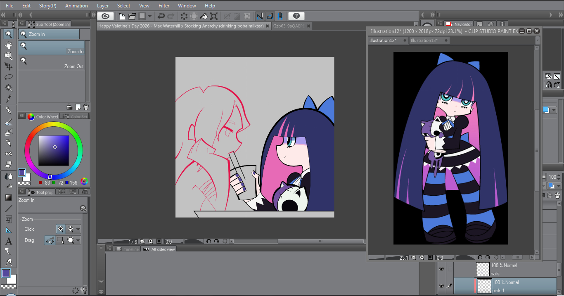Select the Hand (Move canvas) tool
The width and height of the screenshot is (564, 296).
tap(8, 45)
